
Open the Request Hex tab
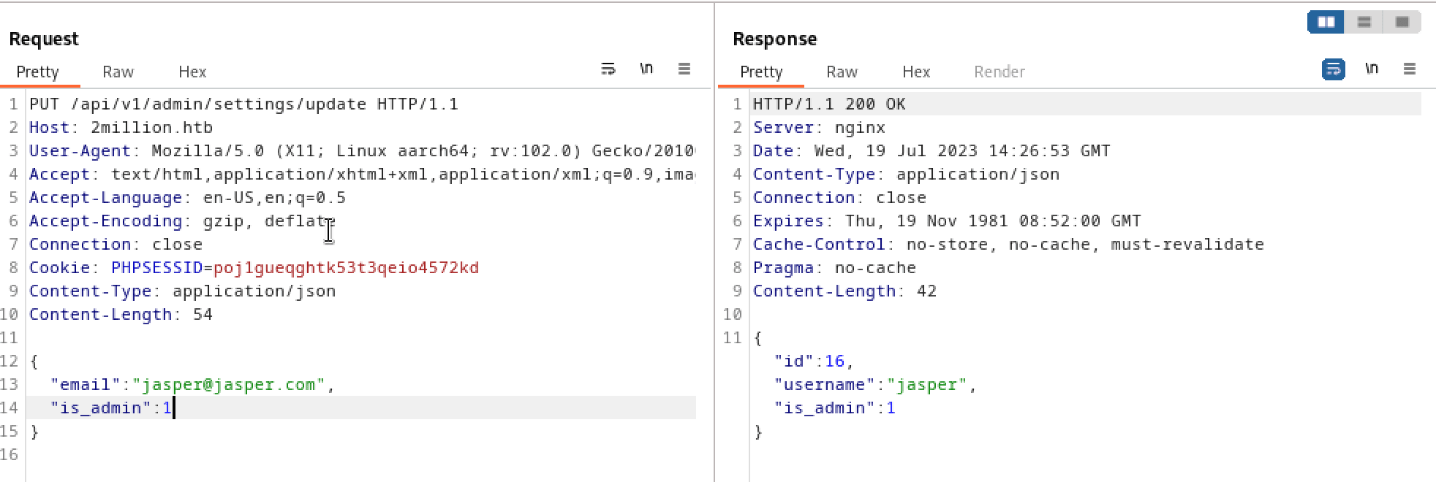pyautogui.click(x=192, y=72)
